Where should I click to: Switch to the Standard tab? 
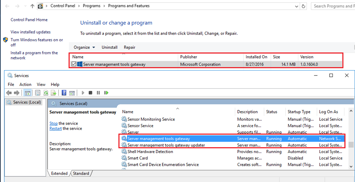tap(81, 173)
